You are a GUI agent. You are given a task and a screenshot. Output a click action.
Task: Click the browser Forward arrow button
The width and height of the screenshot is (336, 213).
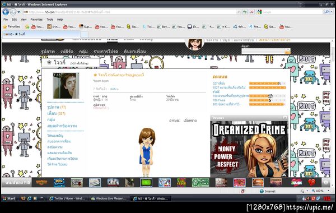(x=13, y=12)
